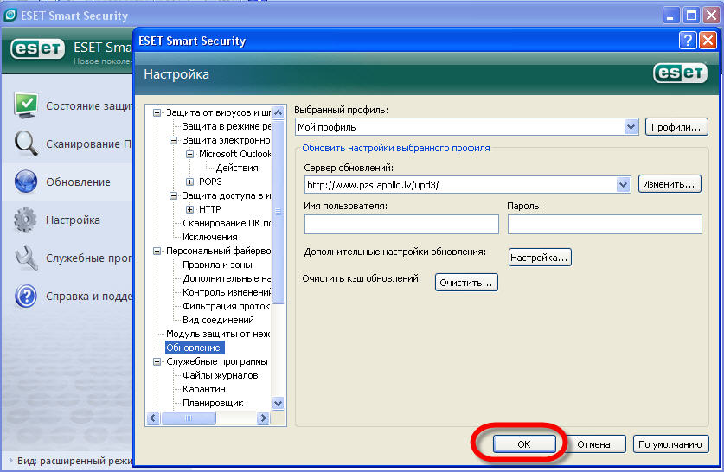This screenshot has width=724, height=472.
Task: Click the help question button in dialog title bar
Action: tap(687, 41)
